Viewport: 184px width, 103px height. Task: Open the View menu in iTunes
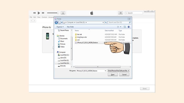click(x=39, y=17)
